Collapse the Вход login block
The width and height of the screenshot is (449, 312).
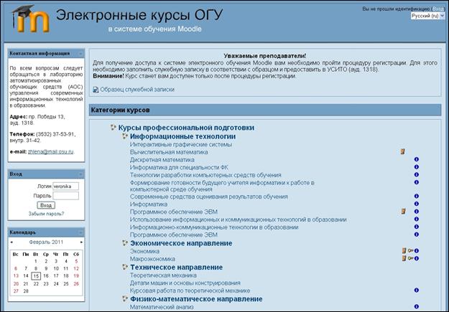[x=80, y=174]
